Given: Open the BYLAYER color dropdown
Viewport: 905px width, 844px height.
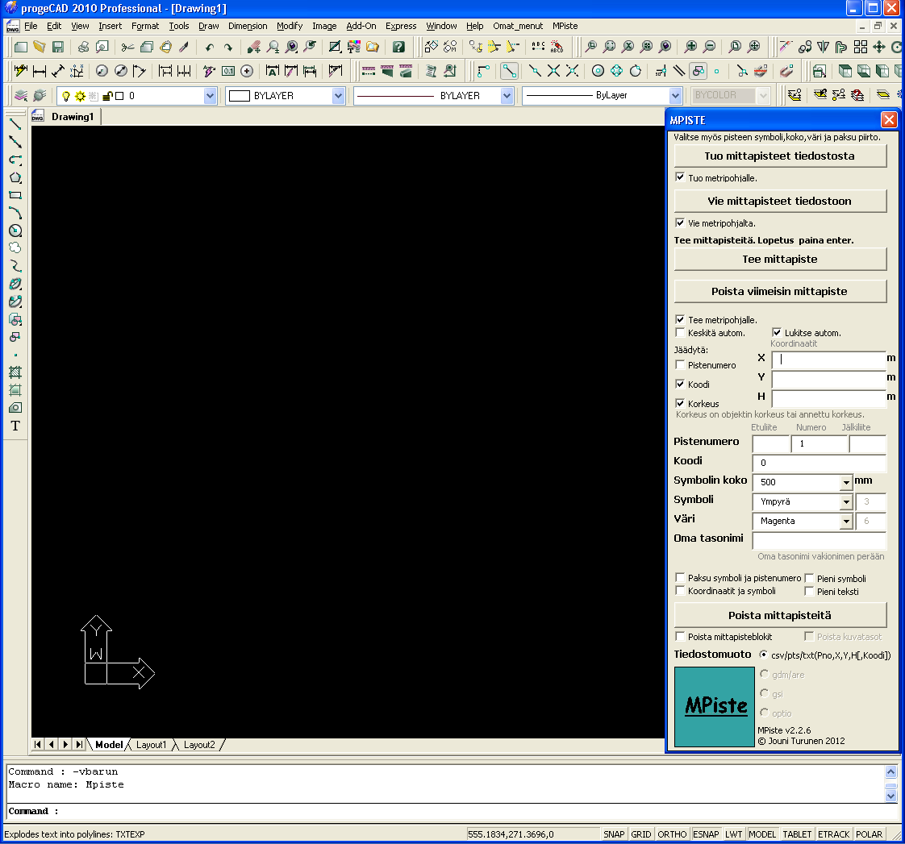Looking at the screenshot, I should (x=338, y=96).
